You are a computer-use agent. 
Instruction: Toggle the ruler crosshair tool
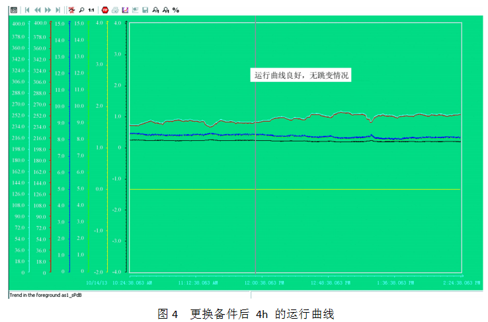tap(71, 11)
